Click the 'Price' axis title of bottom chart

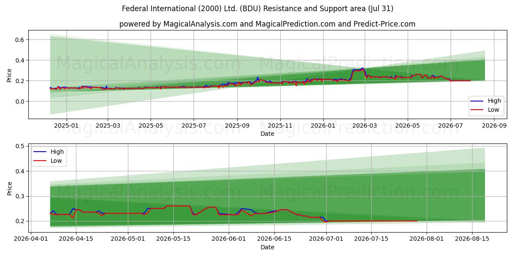(x=9, y=188)
